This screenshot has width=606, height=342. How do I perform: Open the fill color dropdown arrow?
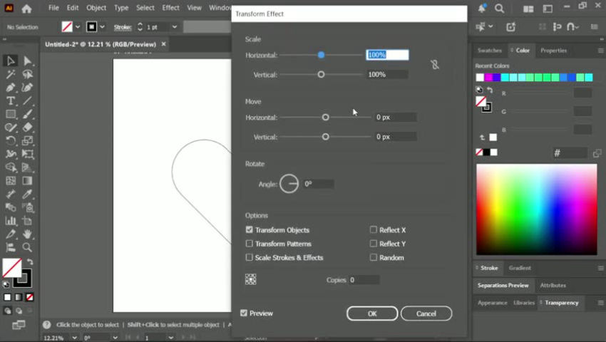pos(78,27)
